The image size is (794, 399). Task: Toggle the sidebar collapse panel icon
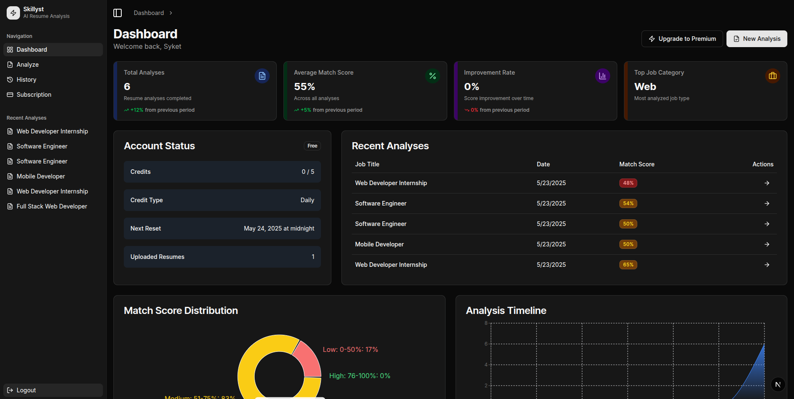(118, 13)
